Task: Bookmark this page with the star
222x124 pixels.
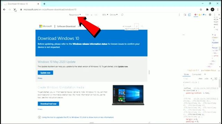Action: pyautogui.click(x=201, y=10)
